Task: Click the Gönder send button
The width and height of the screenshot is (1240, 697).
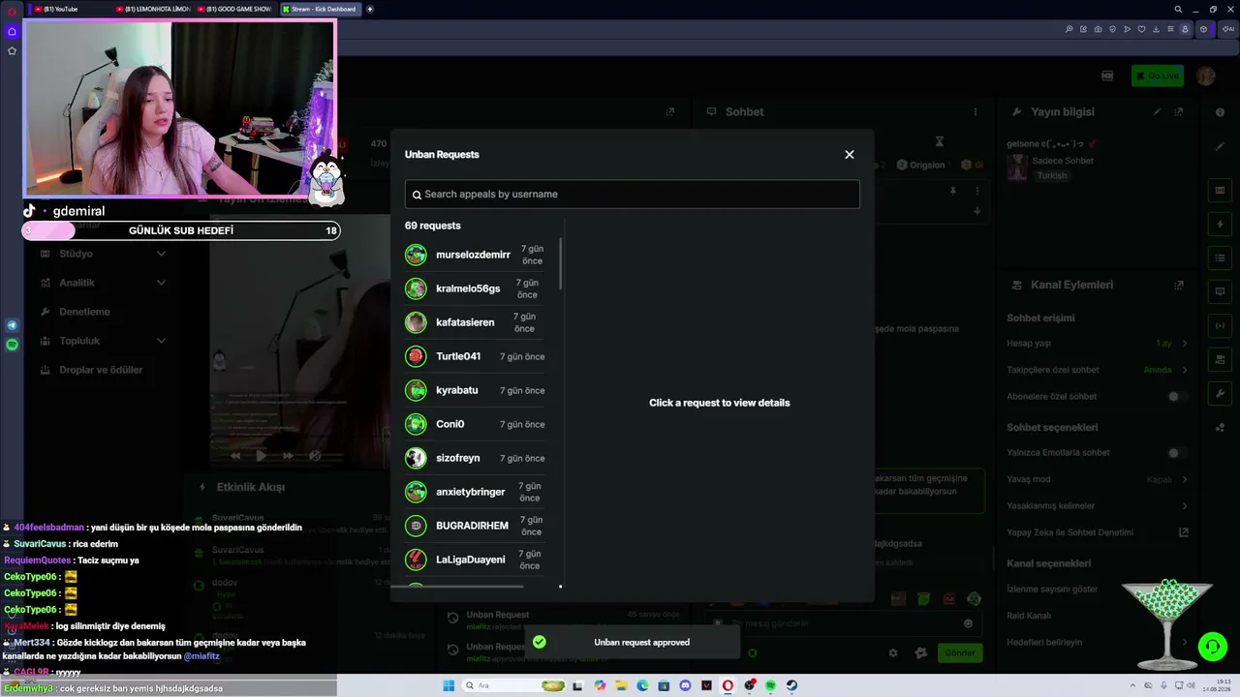Action: (x=960, y=653)
